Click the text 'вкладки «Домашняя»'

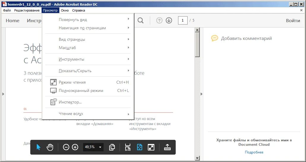pos(95,124)
